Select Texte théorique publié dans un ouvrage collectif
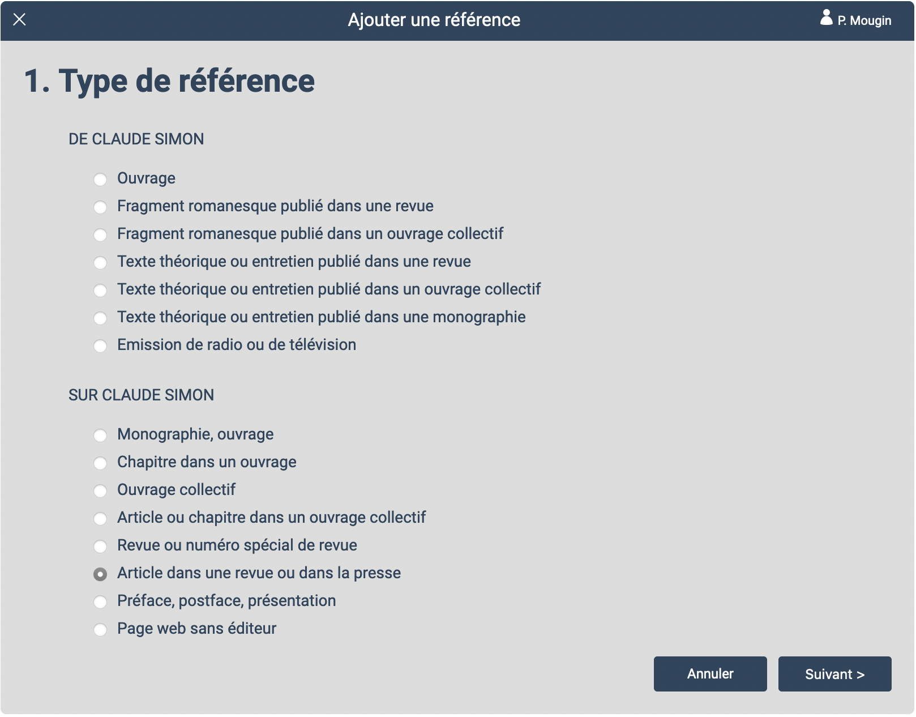Screen dimensions: 916x717 tap(100, 291)
